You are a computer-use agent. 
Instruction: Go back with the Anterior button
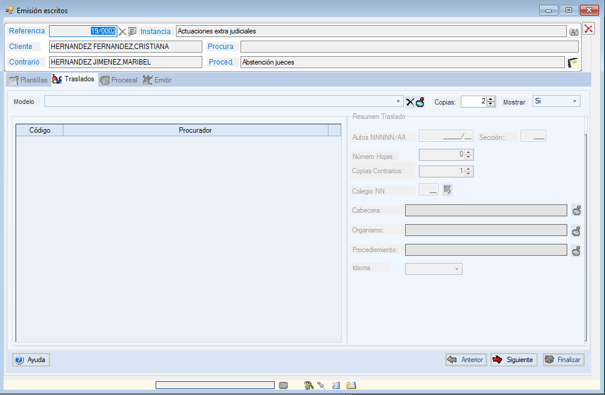pos(466,360)
